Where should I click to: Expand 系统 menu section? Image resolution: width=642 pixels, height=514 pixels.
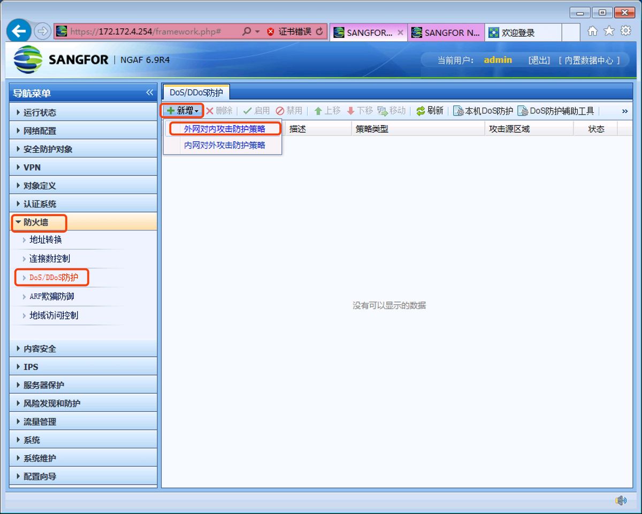point(83,440)
